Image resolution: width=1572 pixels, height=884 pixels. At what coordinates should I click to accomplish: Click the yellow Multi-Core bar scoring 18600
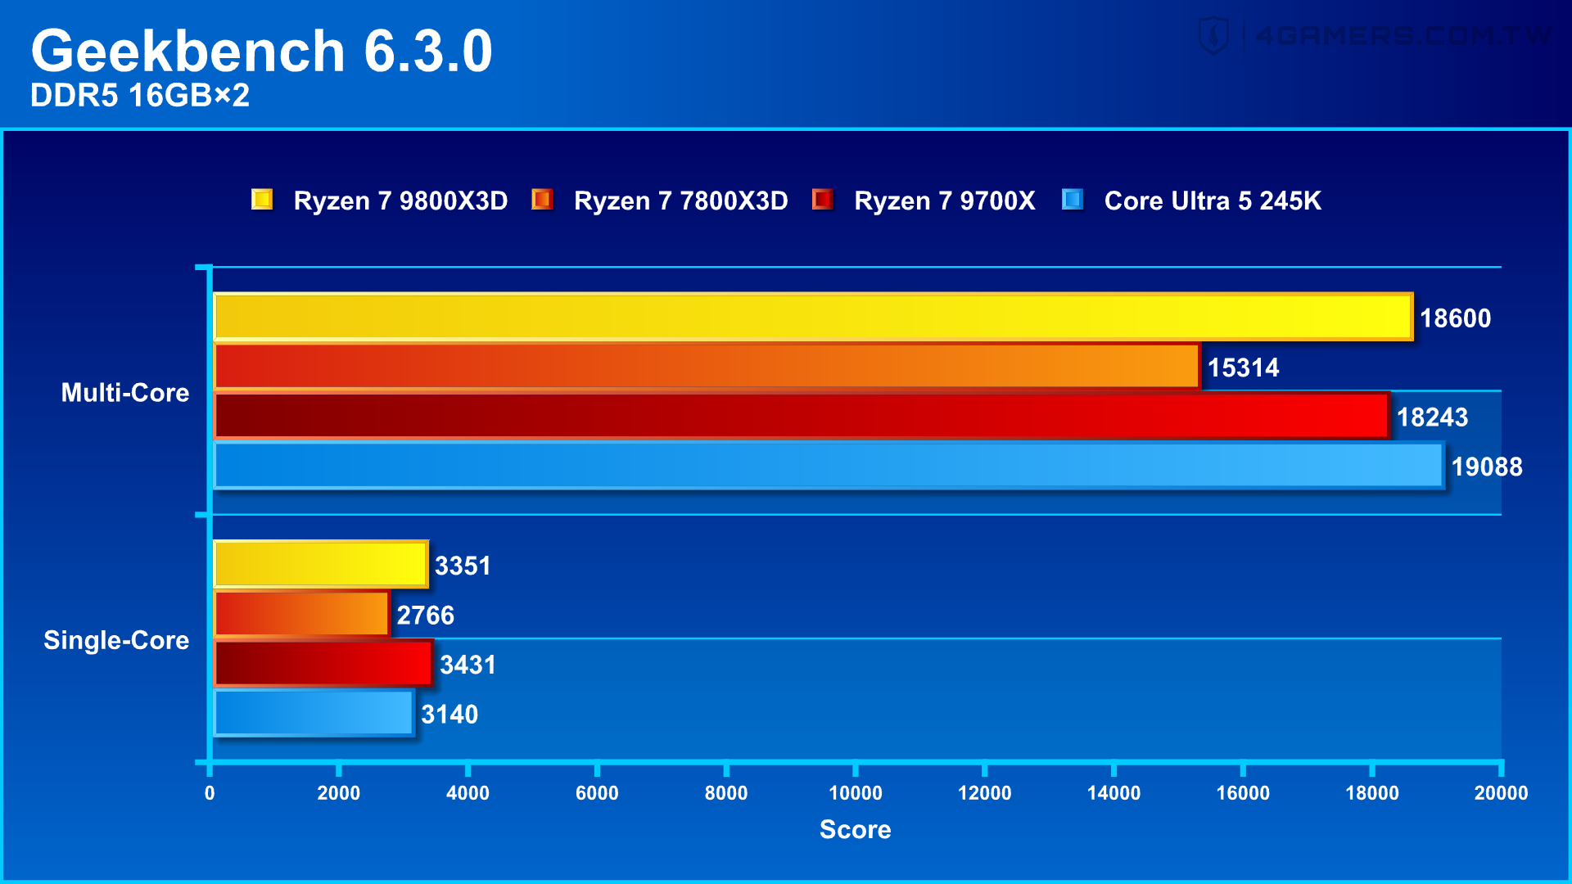click(813, 317)
